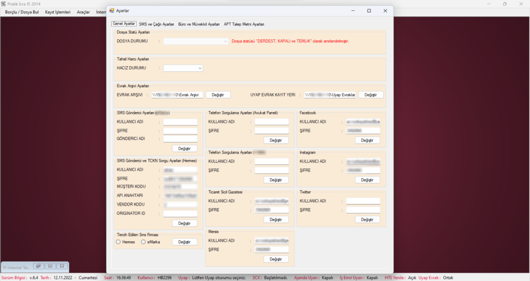The height and width of the screenshot is (281, 530).
Task: Maximize the minimized Pi İnternet window
Action: click(50, 266)
